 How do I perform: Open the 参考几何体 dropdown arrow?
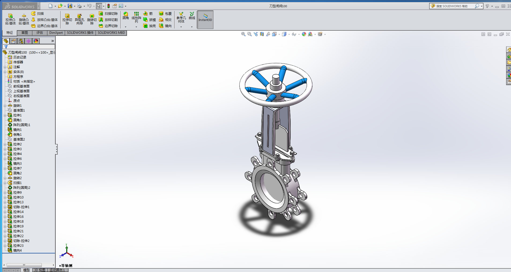(x=181, y=27)
